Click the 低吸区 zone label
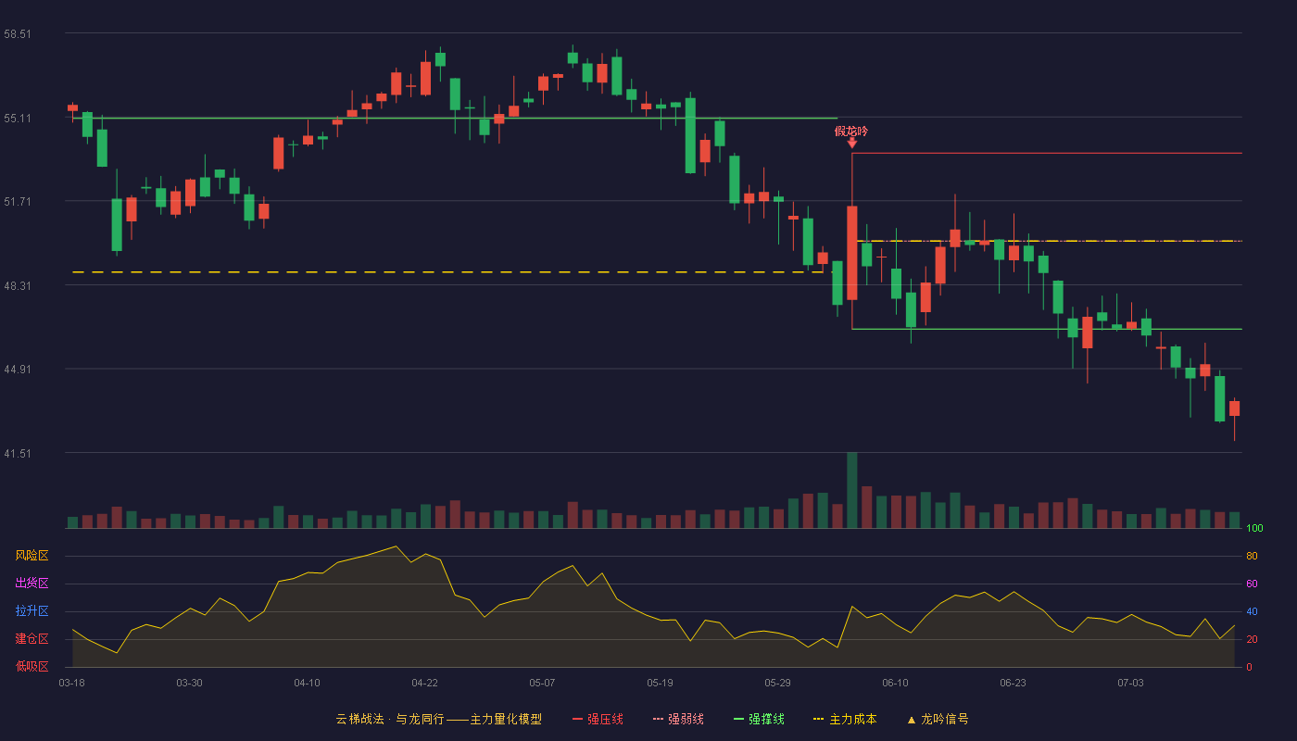Image resolution: width=1297 pixels, height=741 pixels. pos(31,666)
